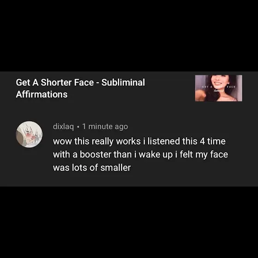Click the word 'Affirmations' in the title
This screenshot has width=258, height=258.
41,94
